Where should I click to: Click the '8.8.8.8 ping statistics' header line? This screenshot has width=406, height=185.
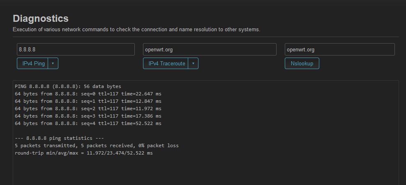[59, 138]
